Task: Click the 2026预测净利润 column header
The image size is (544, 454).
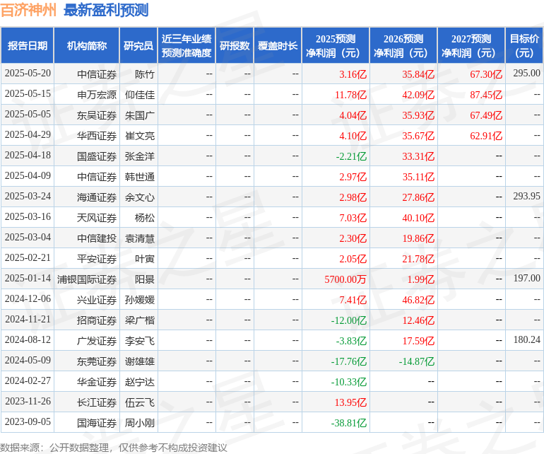Action: [x=403, y=45]
